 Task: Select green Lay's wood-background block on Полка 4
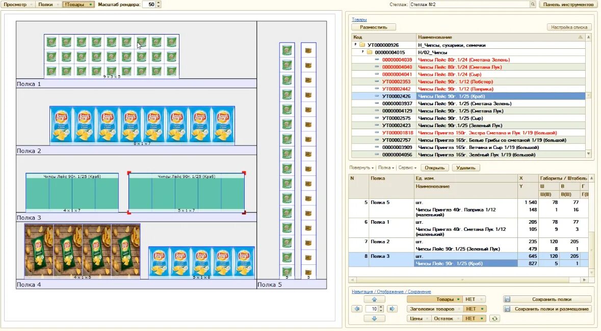point(83,250)
